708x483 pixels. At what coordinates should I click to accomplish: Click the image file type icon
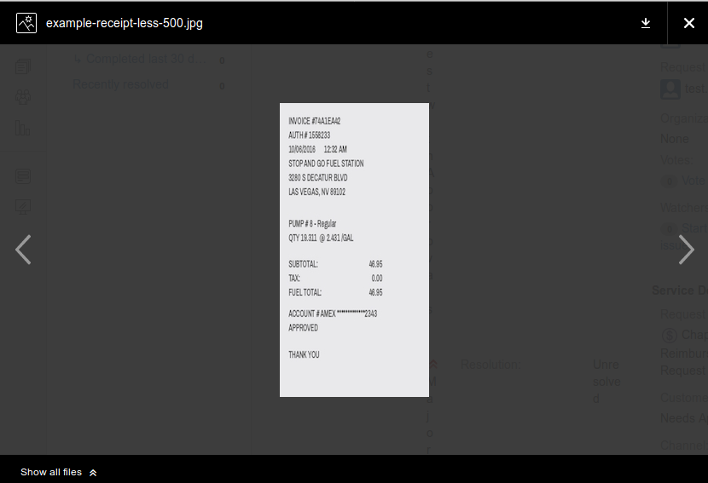tap(26, 23)
